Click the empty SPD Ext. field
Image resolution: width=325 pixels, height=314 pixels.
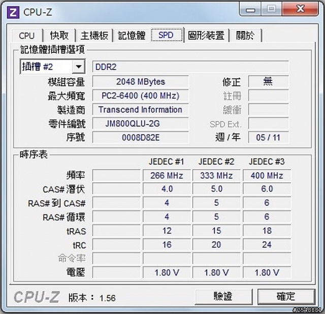[x=268, y=123]
